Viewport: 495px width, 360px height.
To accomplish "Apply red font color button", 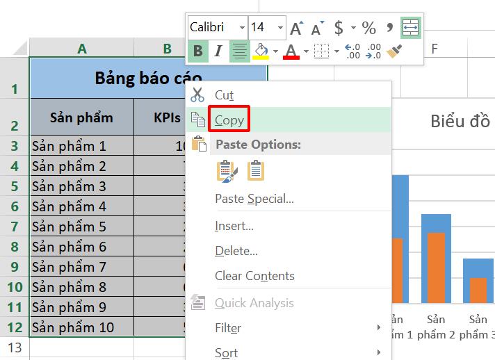I will [291, 51].
